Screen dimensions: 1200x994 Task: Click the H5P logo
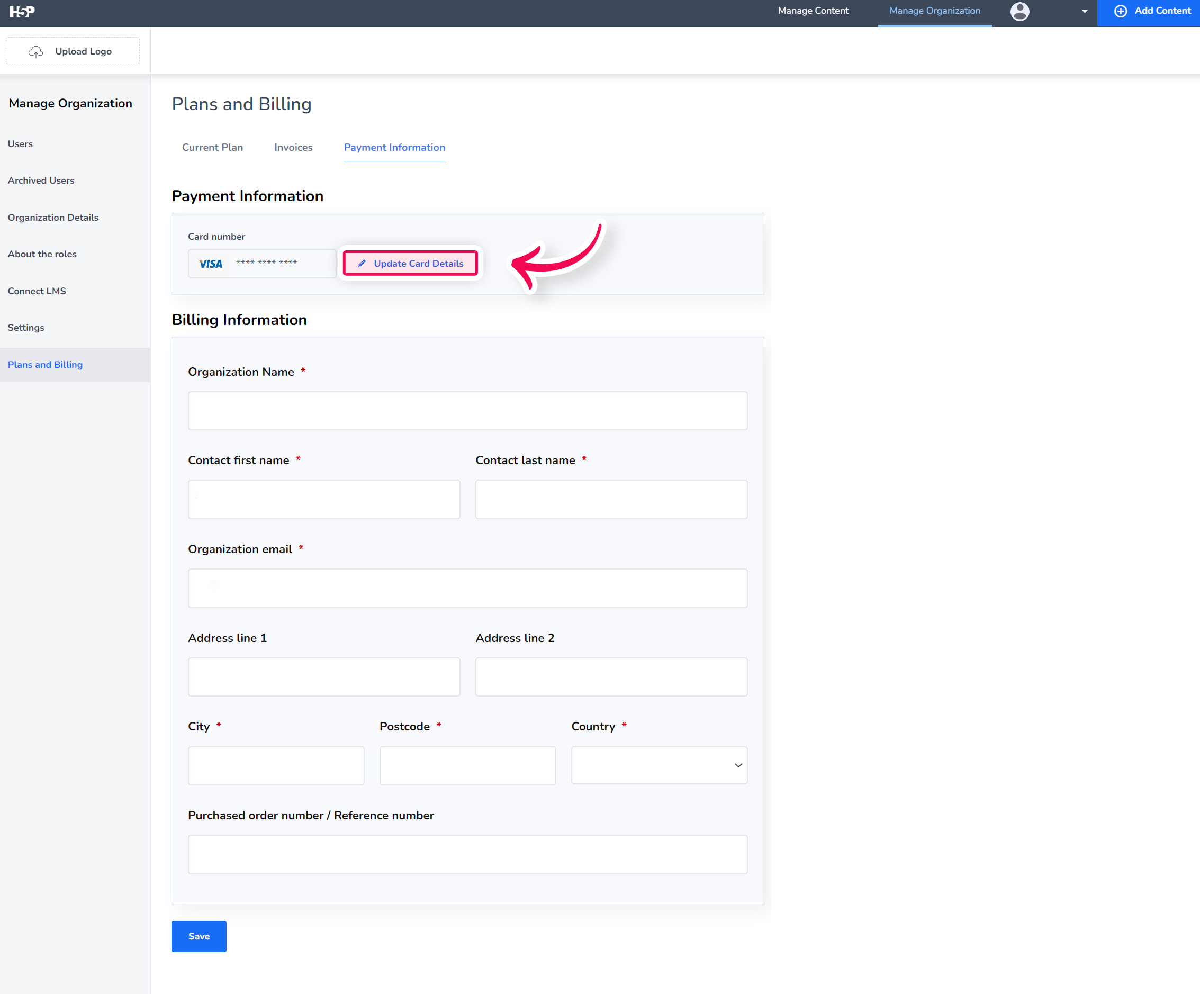point(22,12)
